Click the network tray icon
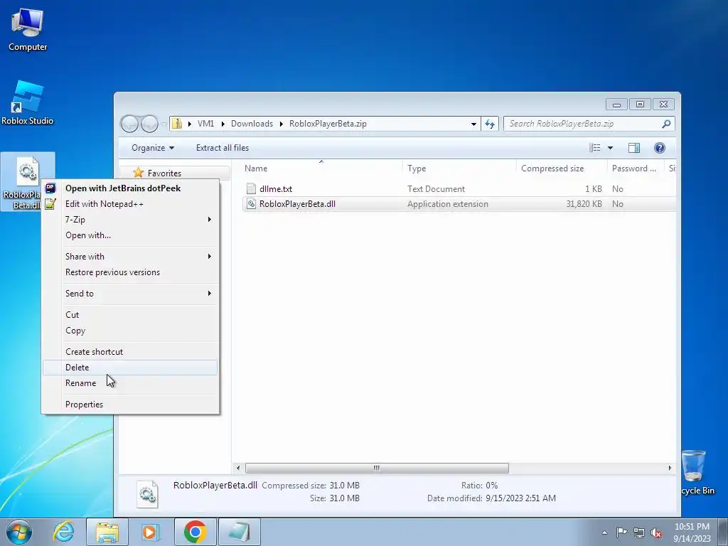 click(x=639, y=532)
